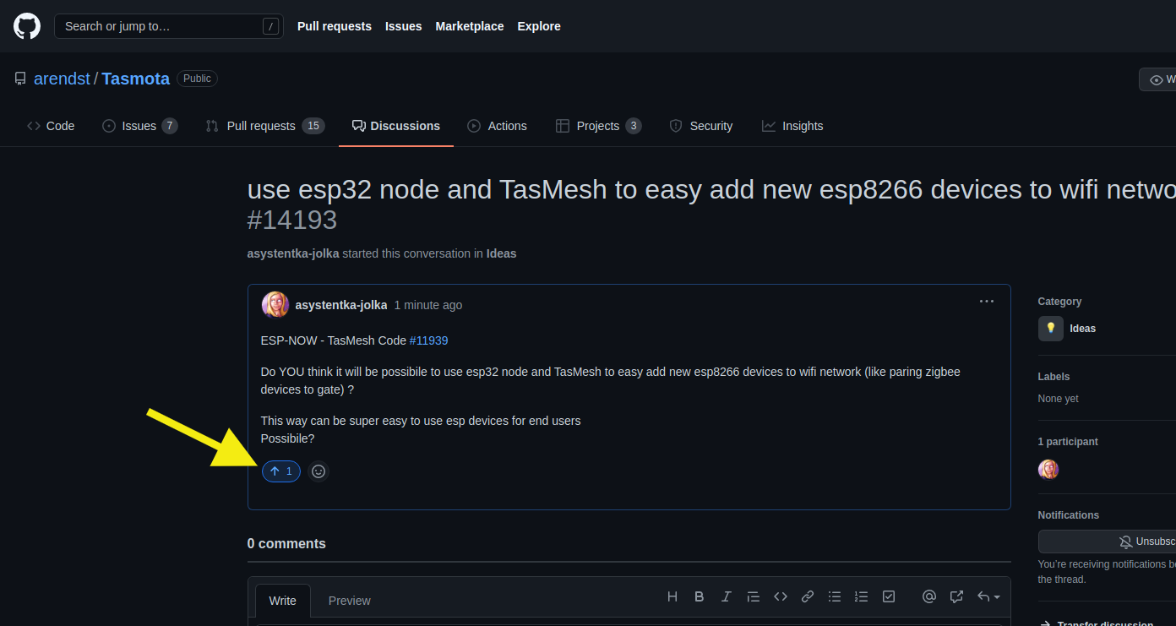Switch to the Insights tab
Screen dimensions: 1176x626
coord(792,126)
